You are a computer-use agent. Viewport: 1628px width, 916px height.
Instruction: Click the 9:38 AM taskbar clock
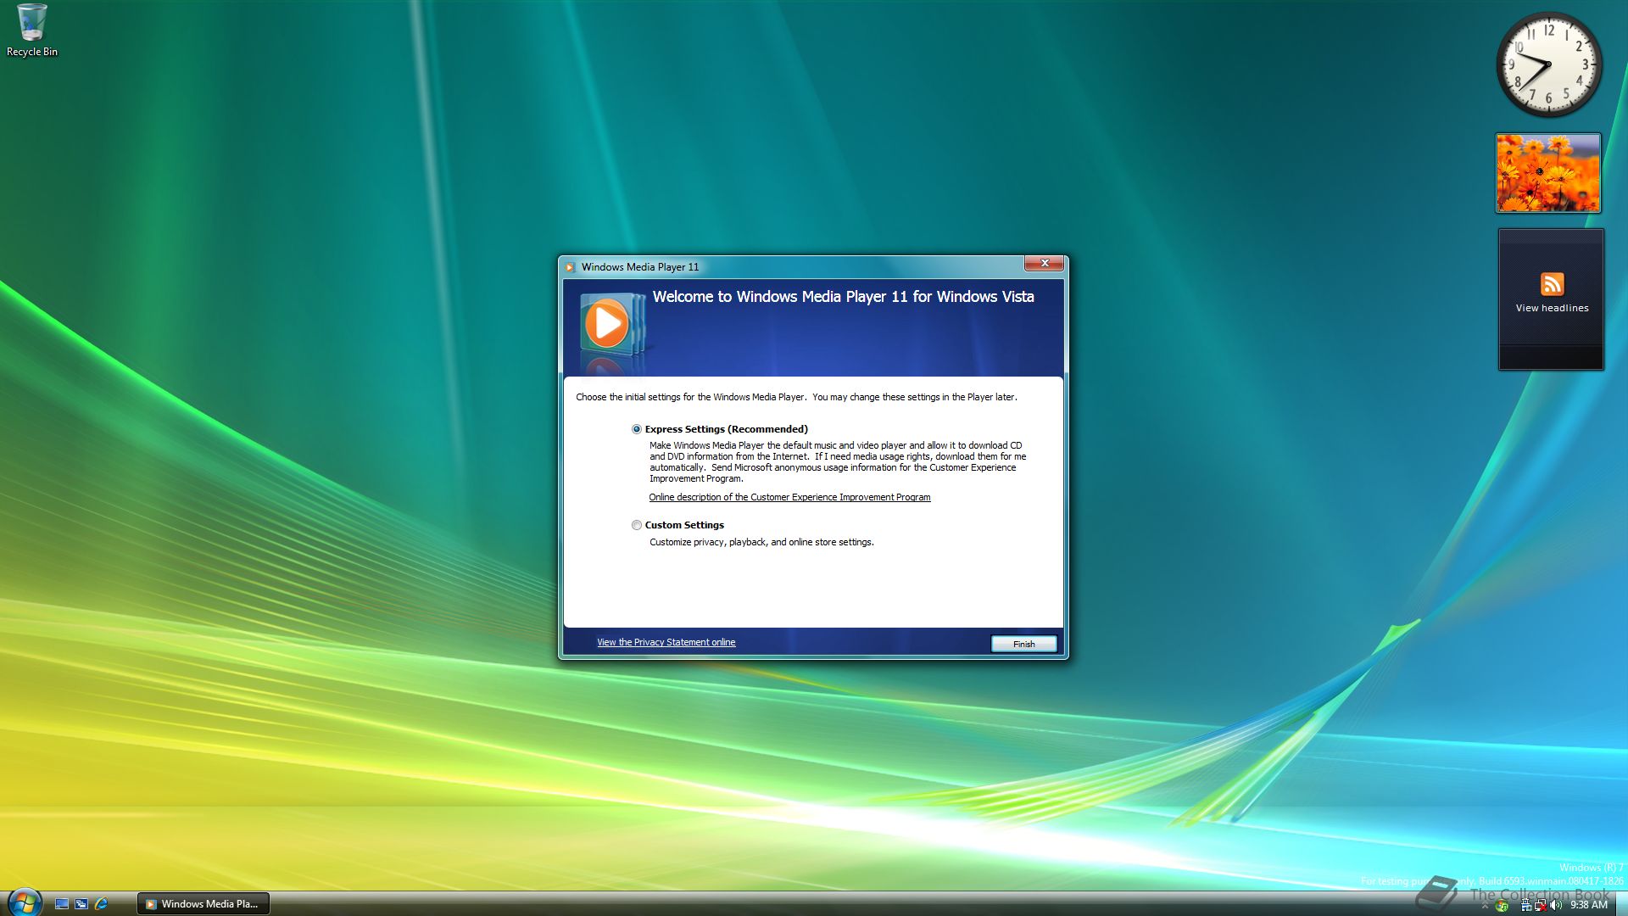tap(1588, 905)
